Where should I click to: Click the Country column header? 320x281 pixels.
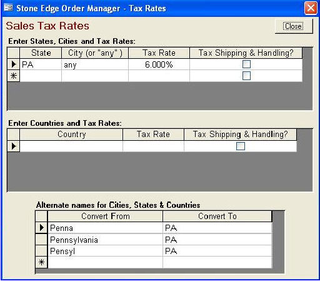click(x=71, y=135)
